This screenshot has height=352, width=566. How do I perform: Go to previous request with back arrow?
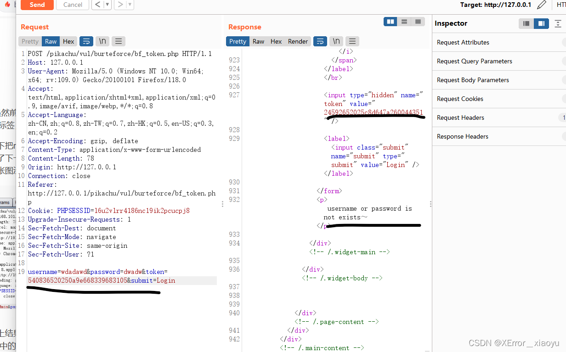pyautogui.click(x=97, y=5)
